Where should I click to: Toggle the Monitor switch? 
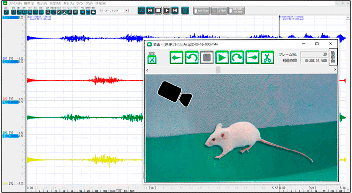point(201,11)
